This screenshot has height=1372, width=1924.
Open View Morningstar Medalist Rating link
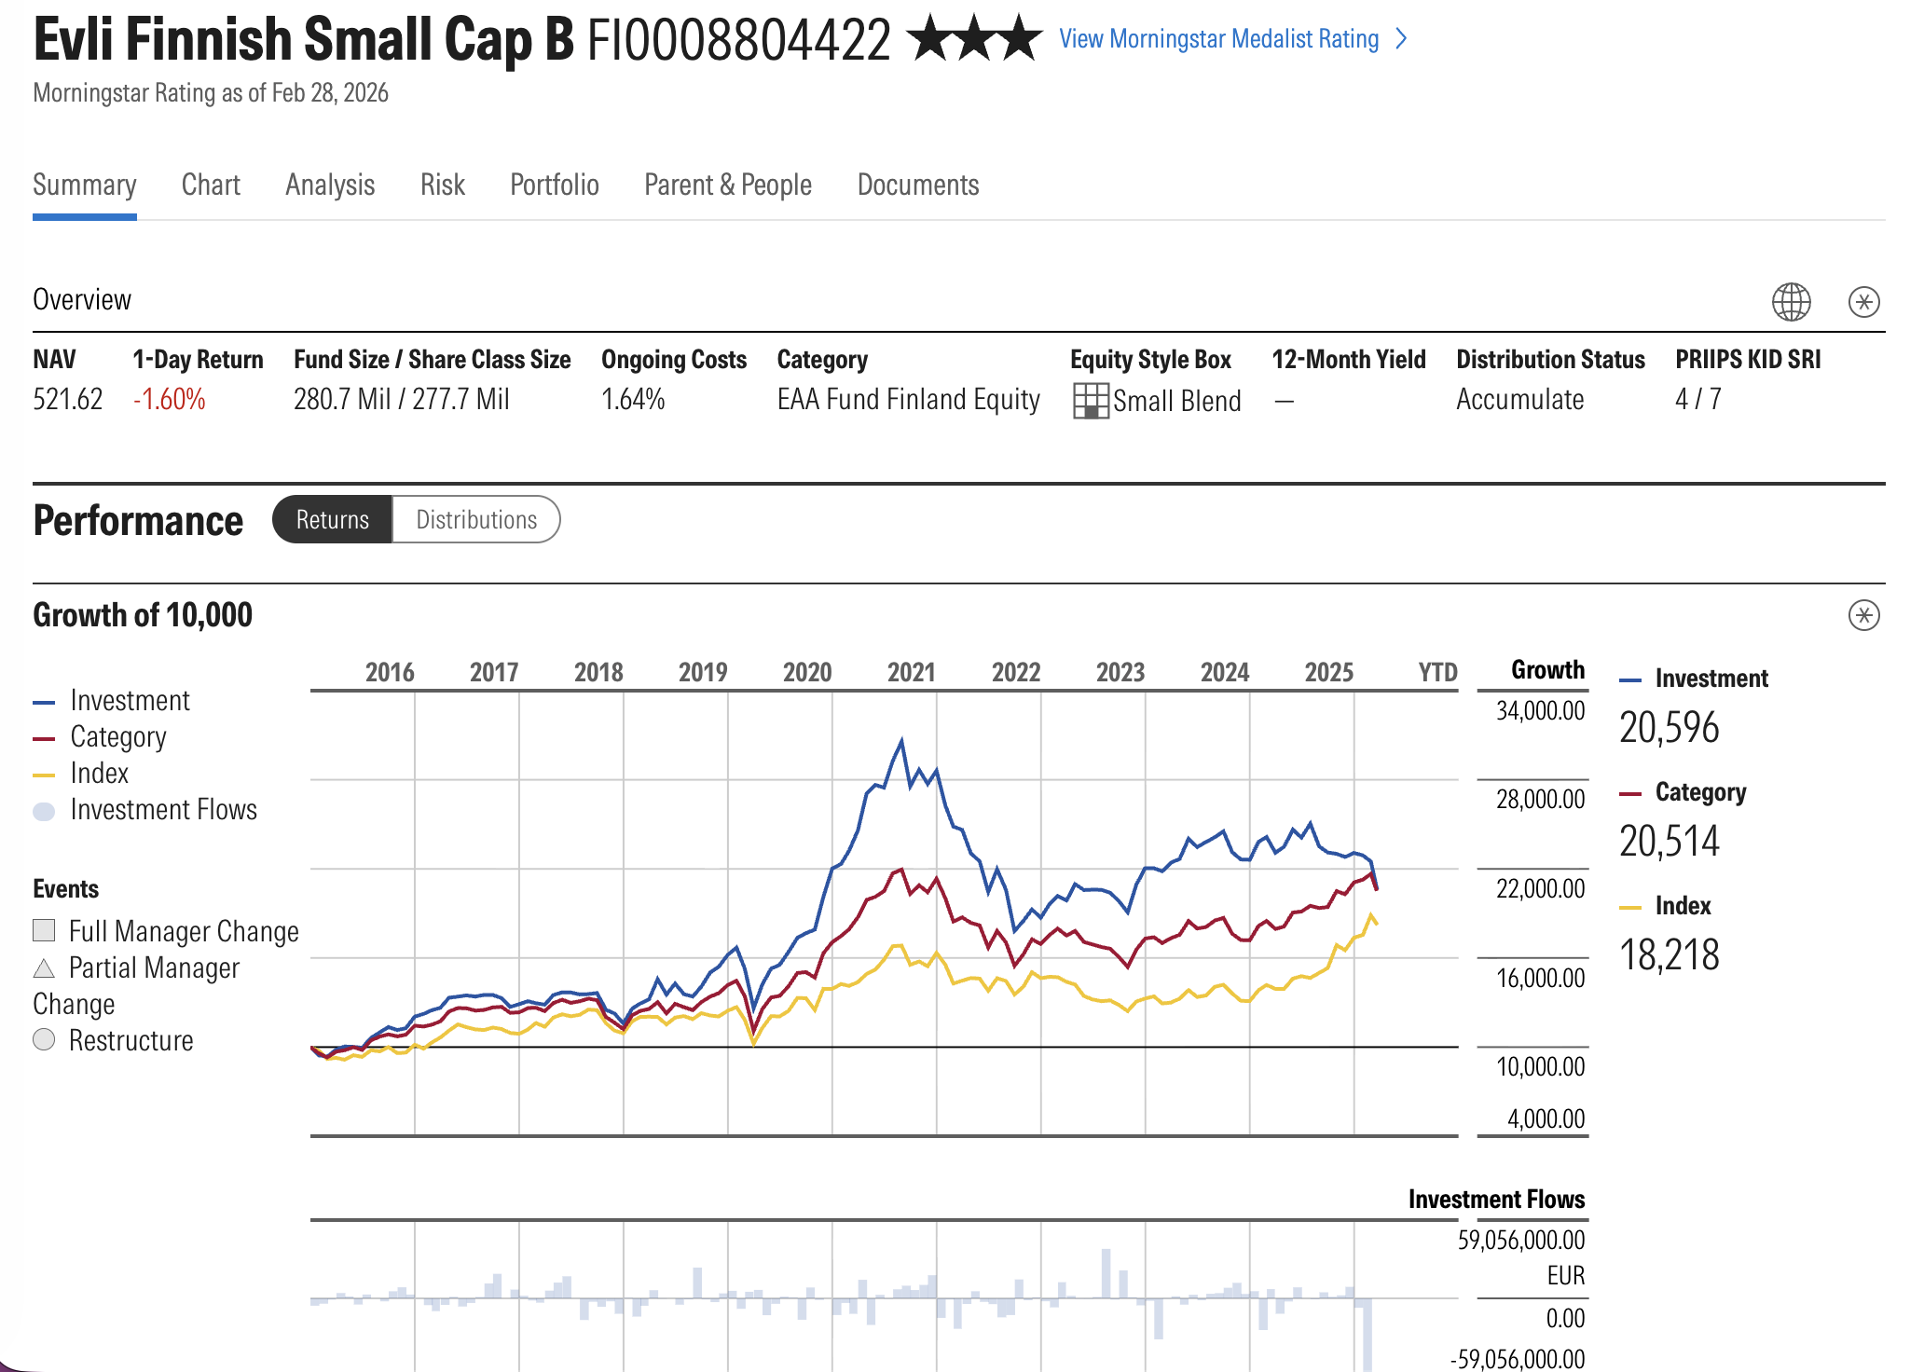(x=1218, y=39)
